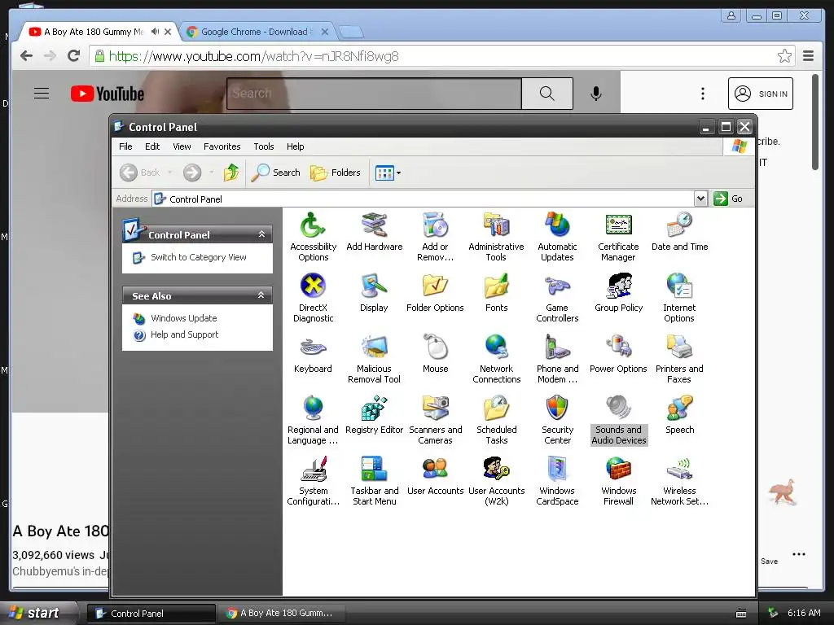Open Date and Time icon
Image resolution: width=834 pixels, height=625 pixels.
[x=679, y=232]
